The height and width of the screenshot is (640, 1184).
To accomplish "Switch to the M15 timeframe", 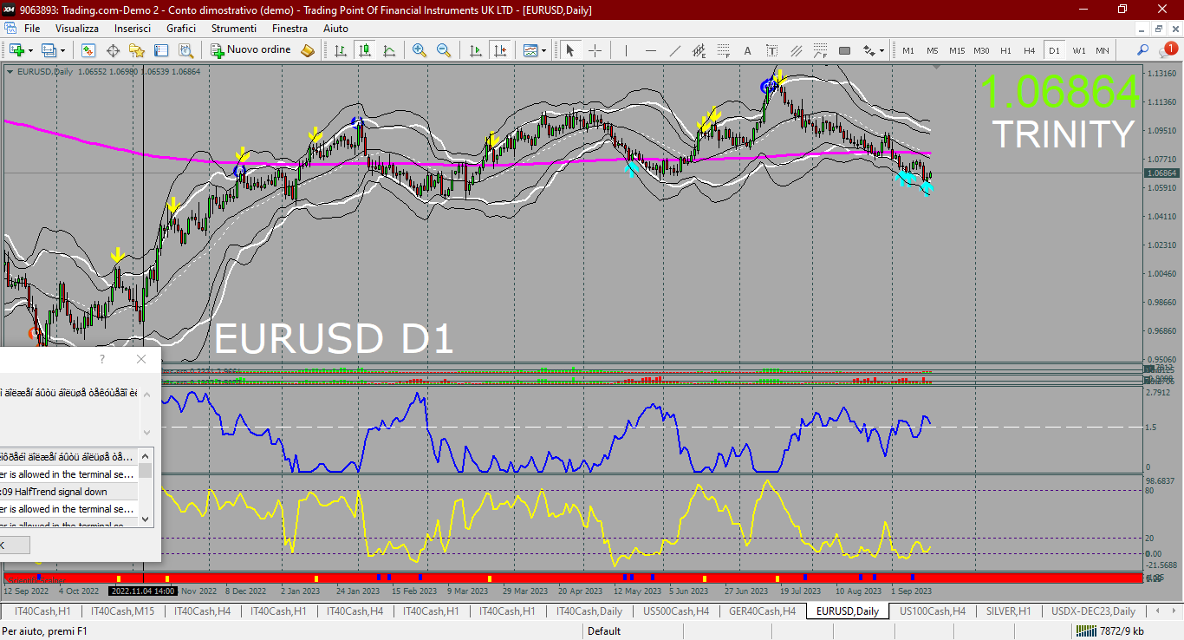I will click(x=956, y=50).
